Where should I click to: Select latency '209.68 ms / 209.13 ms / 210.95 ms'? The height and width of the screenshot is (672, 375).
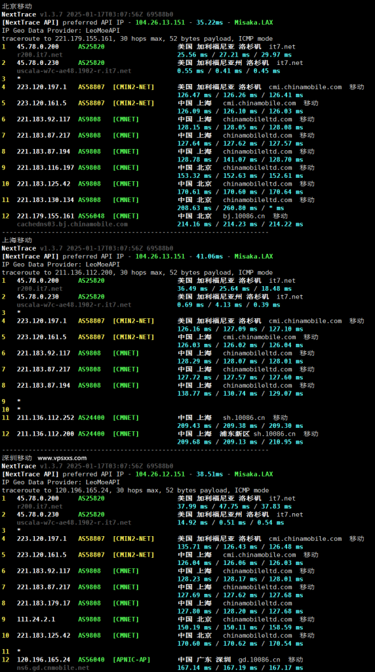click(240, 442)
